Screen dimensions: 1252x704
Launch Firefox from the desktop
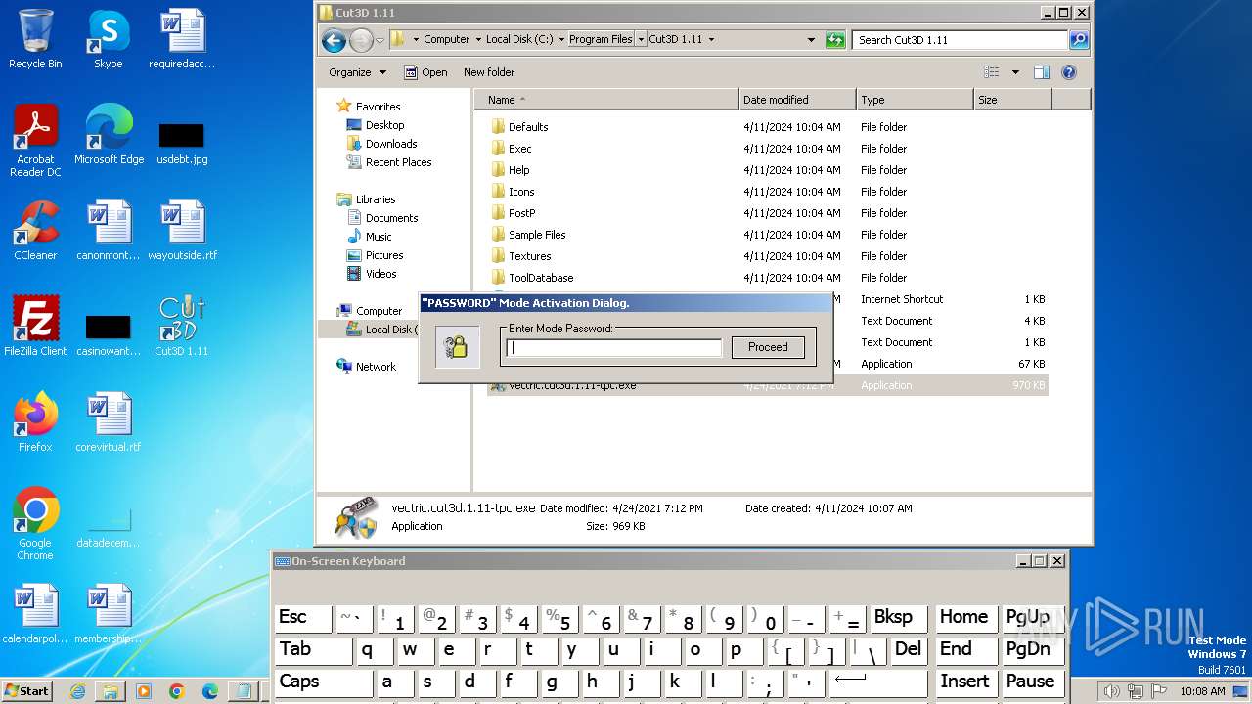pos(35,422)
